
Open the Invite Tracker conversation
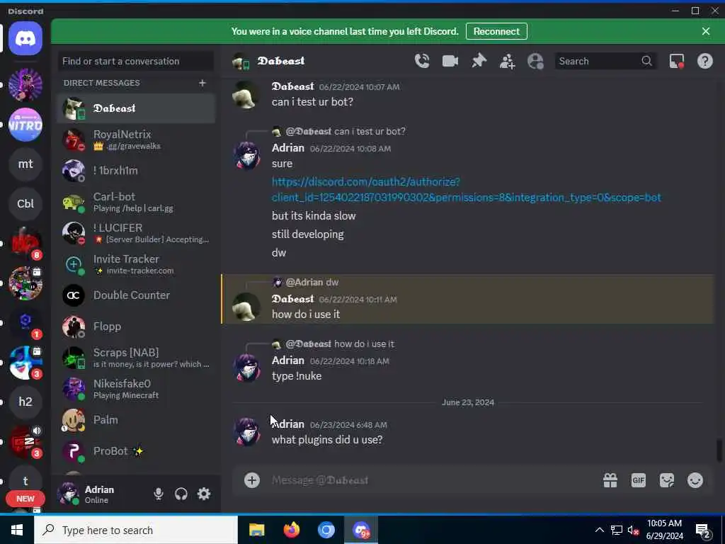pos(136,264)
